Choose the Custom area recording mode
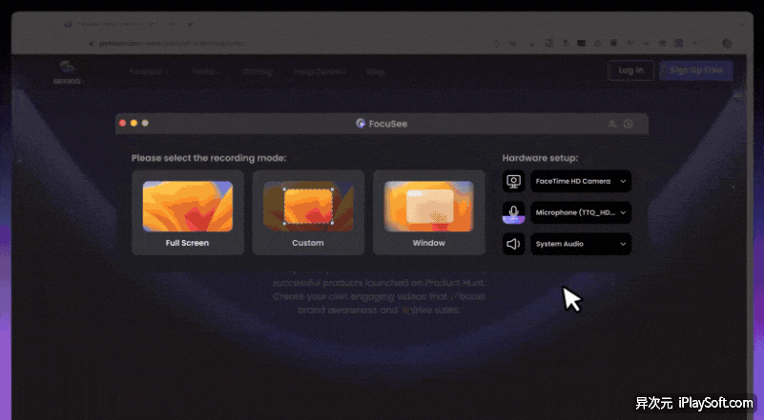Image resolution: width=764 pixels, height=420 pixels. click(308, 212)
